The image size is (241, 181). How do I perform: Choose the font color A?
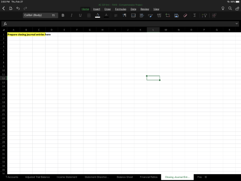(106, 16)
